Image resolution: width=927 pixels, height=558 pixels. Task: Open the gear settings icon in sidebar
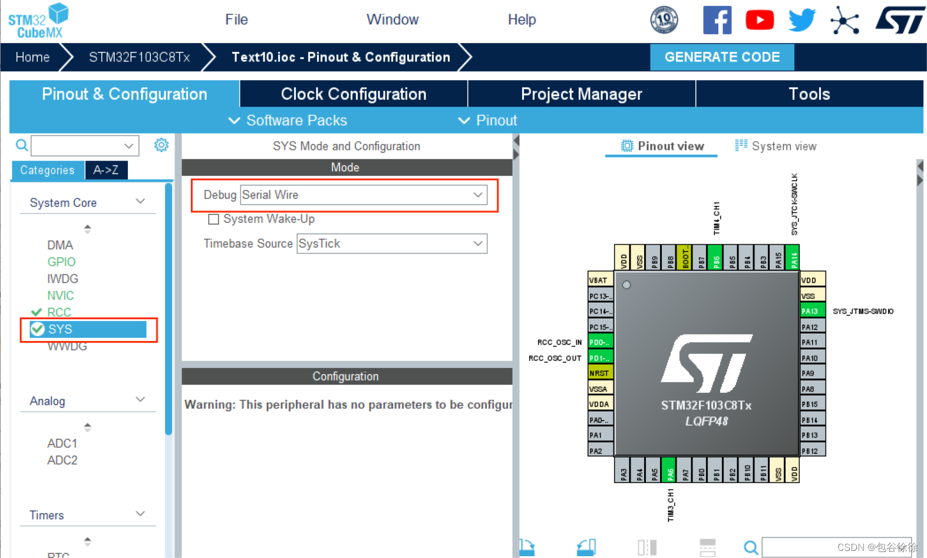(x=161, y=145)
